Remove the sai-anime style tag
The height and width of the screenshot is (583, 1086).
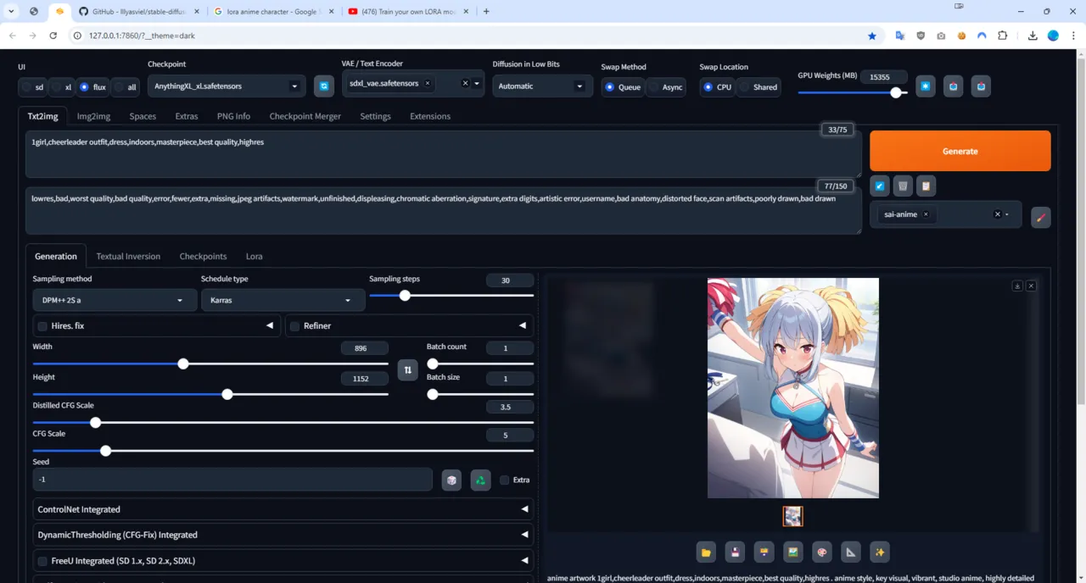point(926,214)
